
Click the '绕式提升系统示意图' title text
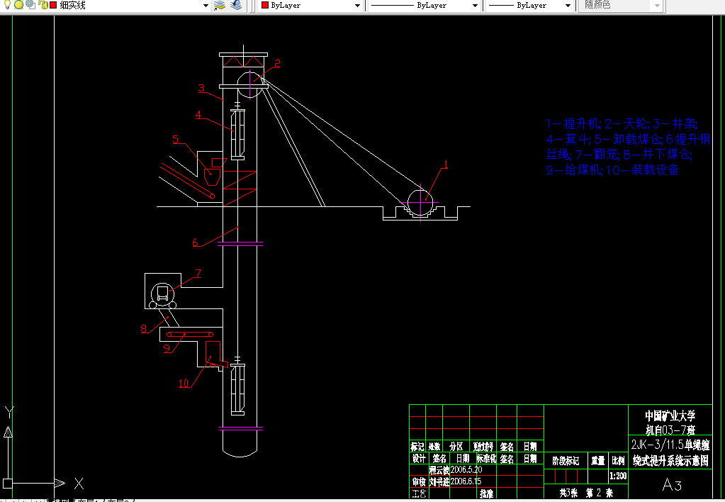point(670,460)
